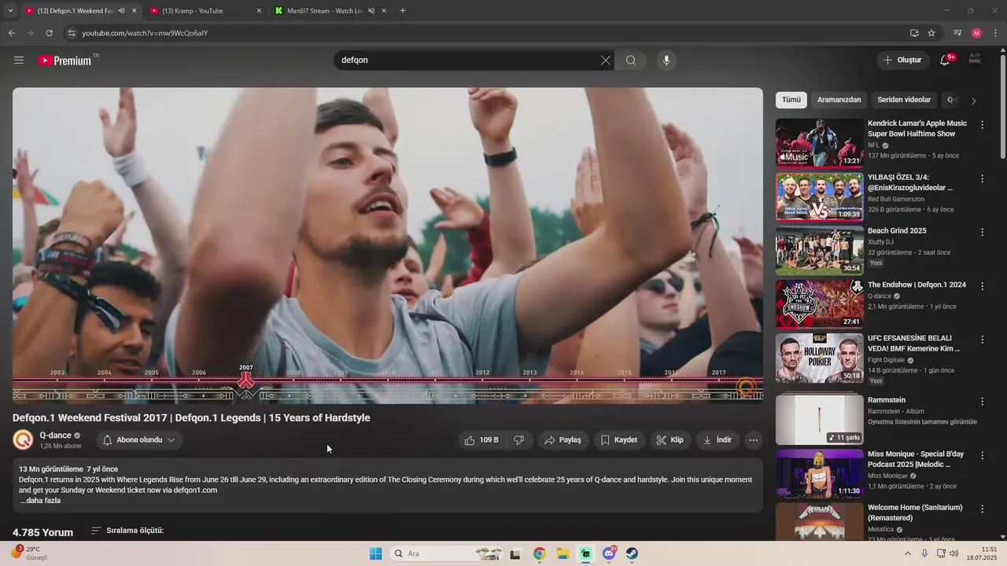Click the Kaydet save button
This screenshot has height=566, width=1007.
(x=618, y=440)
